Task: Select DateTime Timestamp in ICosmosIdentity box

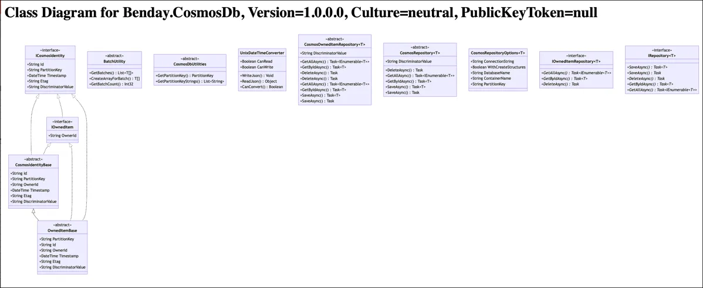Action: point(46,76)
